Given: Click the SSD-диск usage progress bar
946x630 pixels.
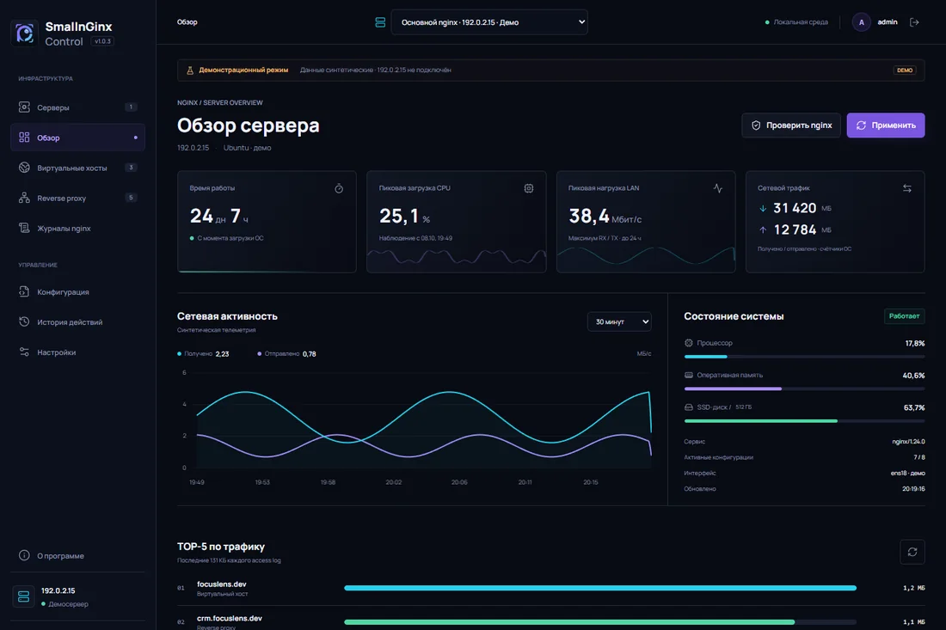Looking at the screenshot, I should [804, 421].
